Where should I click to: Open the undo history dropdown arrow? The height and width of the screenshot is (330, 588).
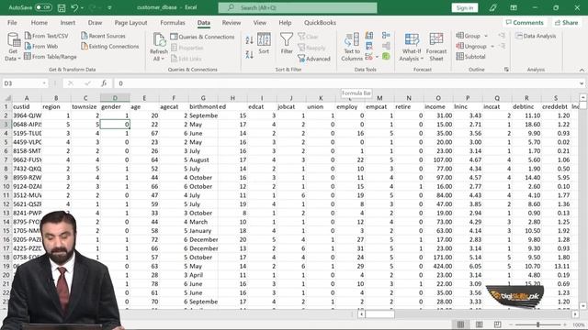coord(82,8)
